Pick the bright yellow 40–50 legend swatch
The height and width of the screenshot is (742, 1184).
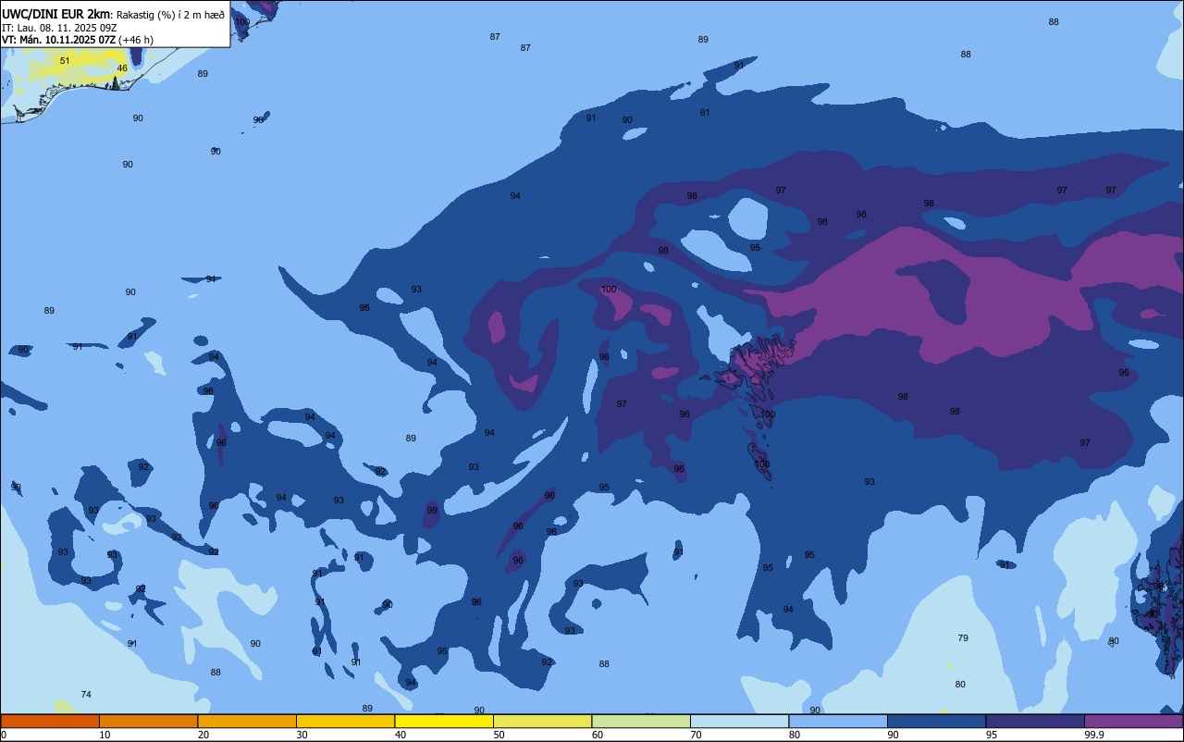pos(444,721)
